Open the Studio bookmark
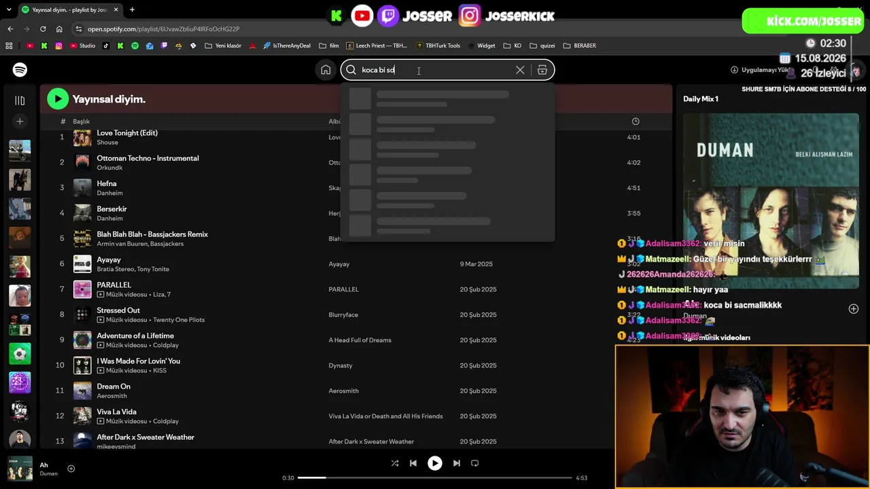This screenshot has height=489, width=870. (83, 46)
